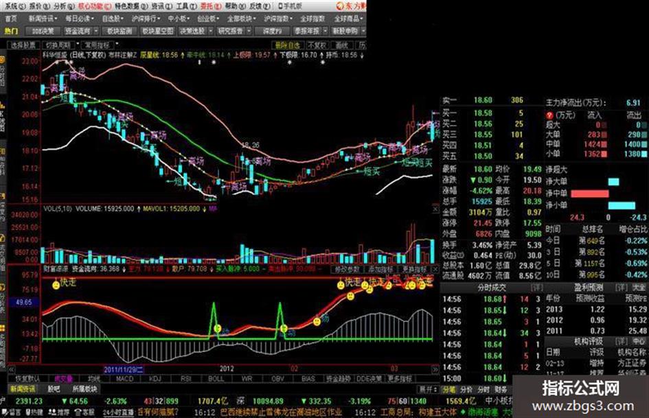Open the 报价(Q) menu
This screenshot has width=649, height=418.
(40, 6)
